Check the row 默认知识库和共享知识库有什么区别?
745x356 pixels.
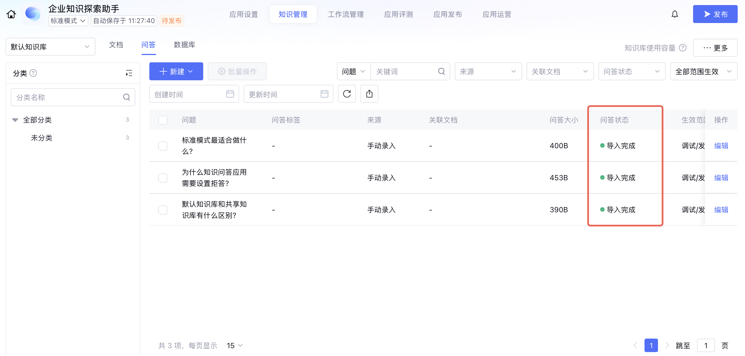[163, 210]
